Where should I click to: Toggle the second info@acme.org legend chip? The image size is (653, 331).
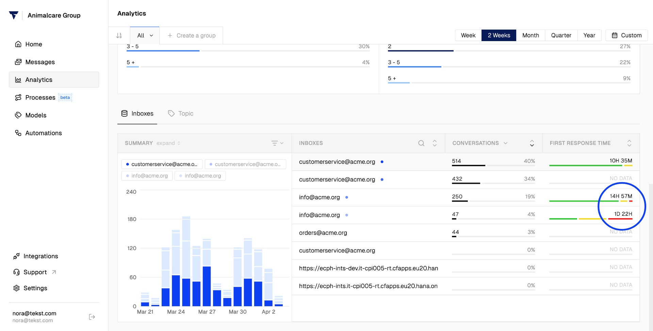(200, 176)
